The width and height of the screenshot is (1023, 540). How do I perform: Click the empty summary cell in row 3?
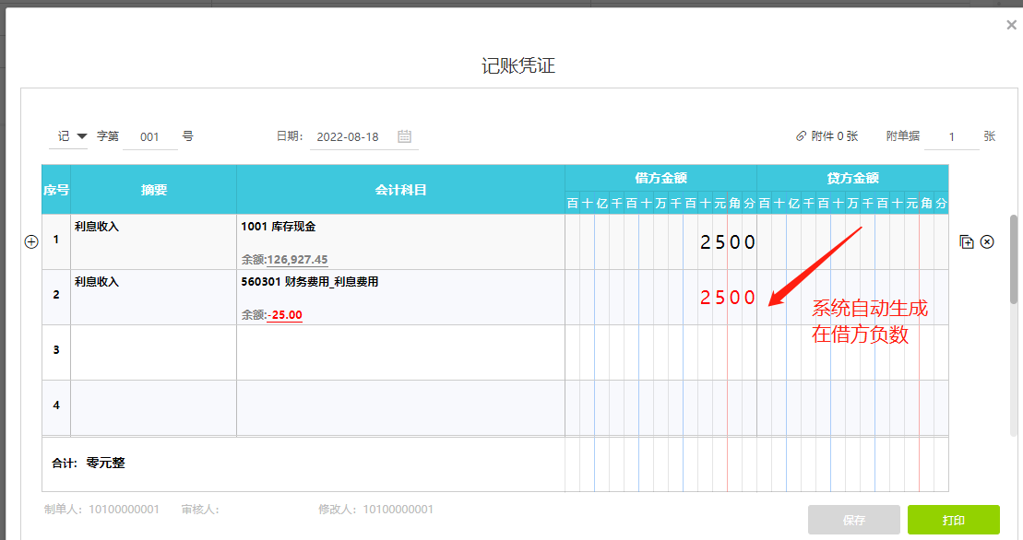tap(153, 352)
